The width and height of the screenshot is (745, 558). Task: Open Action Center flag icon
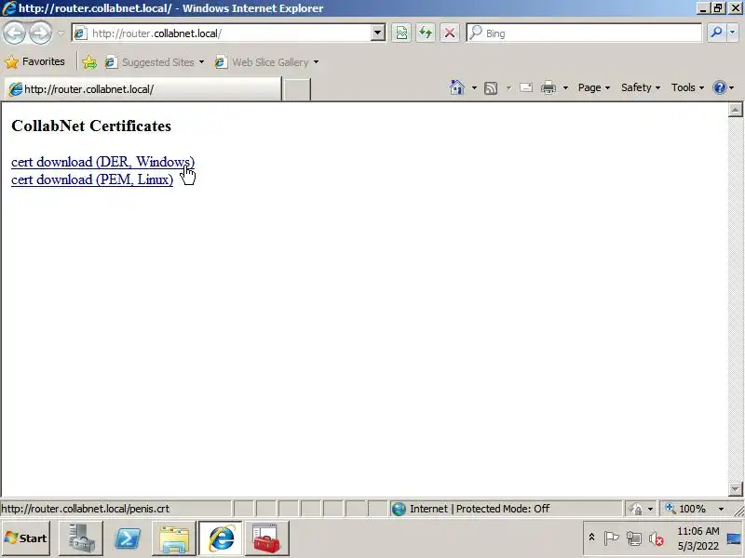point(611,538)
